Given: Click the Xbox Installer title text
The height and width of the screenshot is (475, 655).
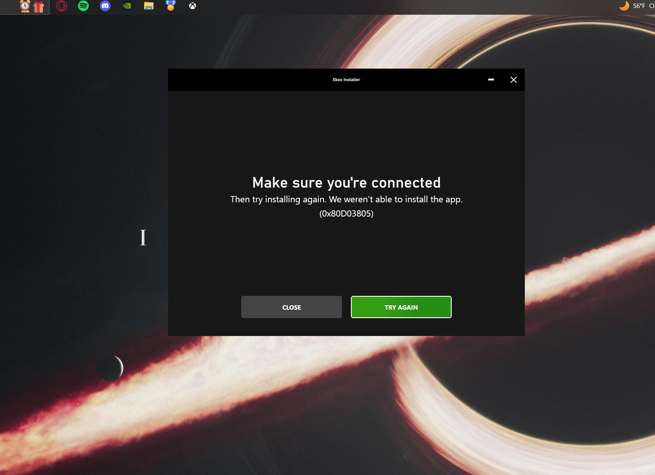Looking at the screenshot, I should (346, 80).
